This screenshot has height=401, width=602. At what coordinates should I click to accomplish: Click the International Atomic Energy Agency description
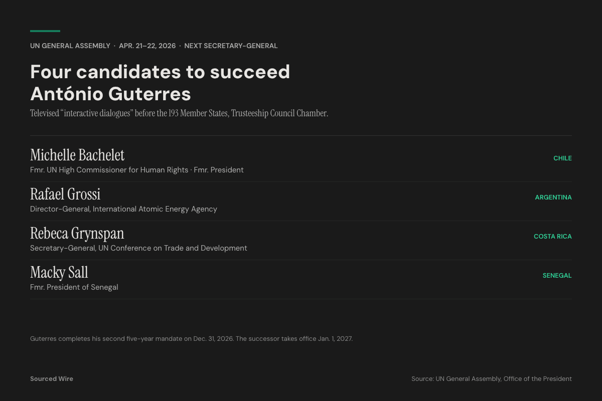click(123, 209)
